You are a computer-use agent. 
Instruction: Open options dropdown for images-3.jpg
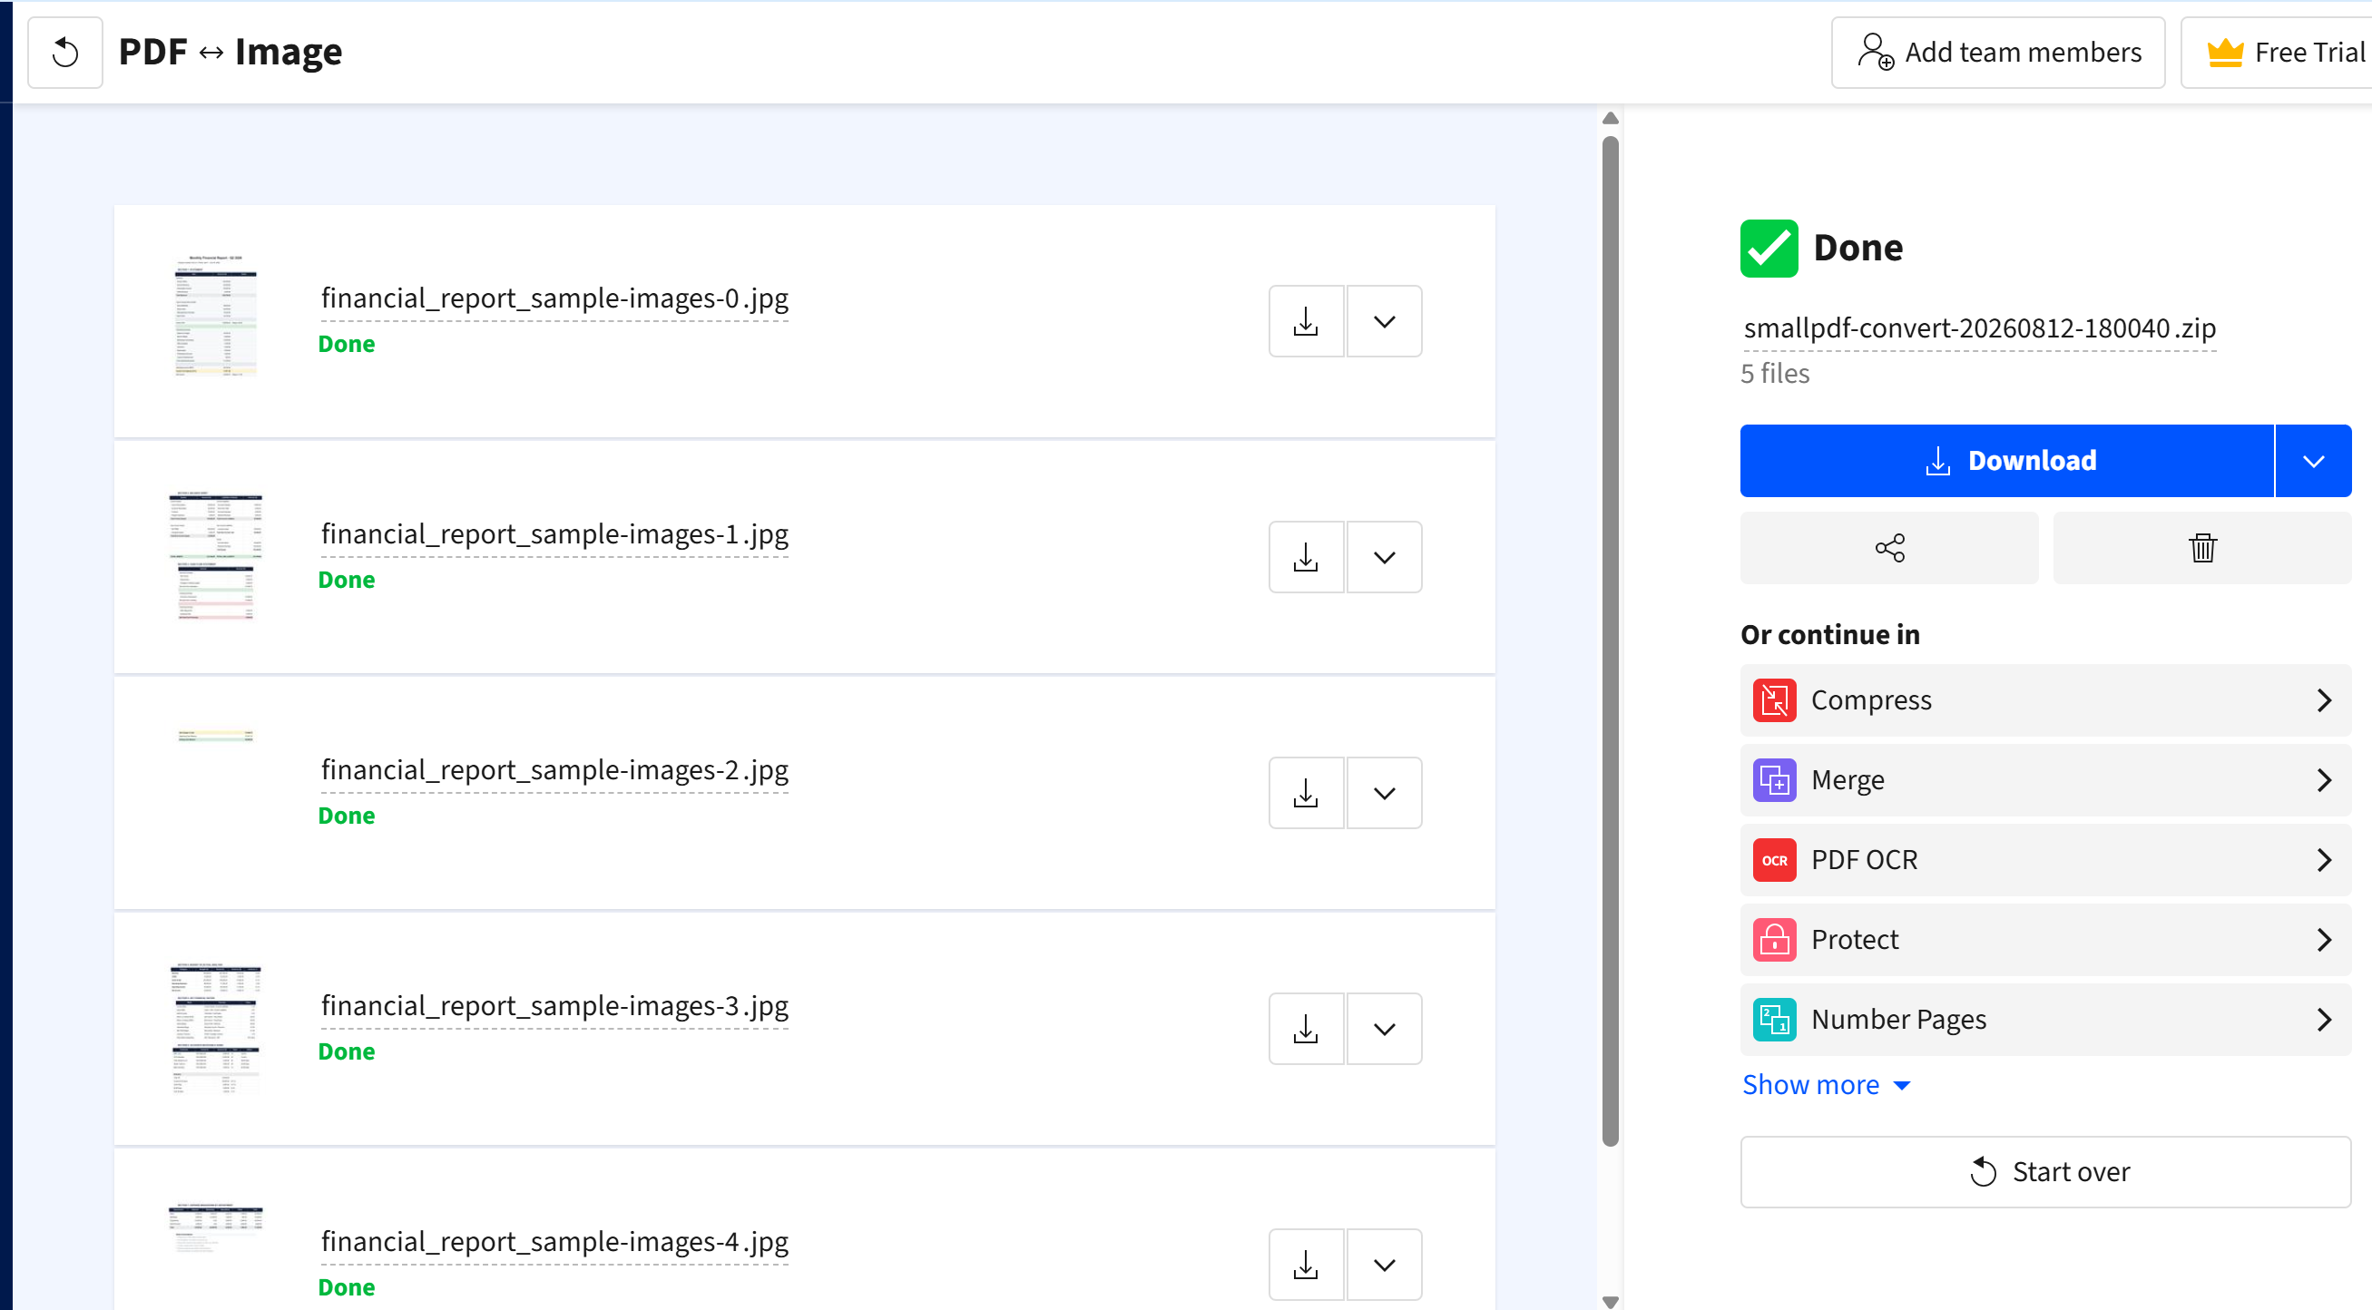coord(1384,1028)
